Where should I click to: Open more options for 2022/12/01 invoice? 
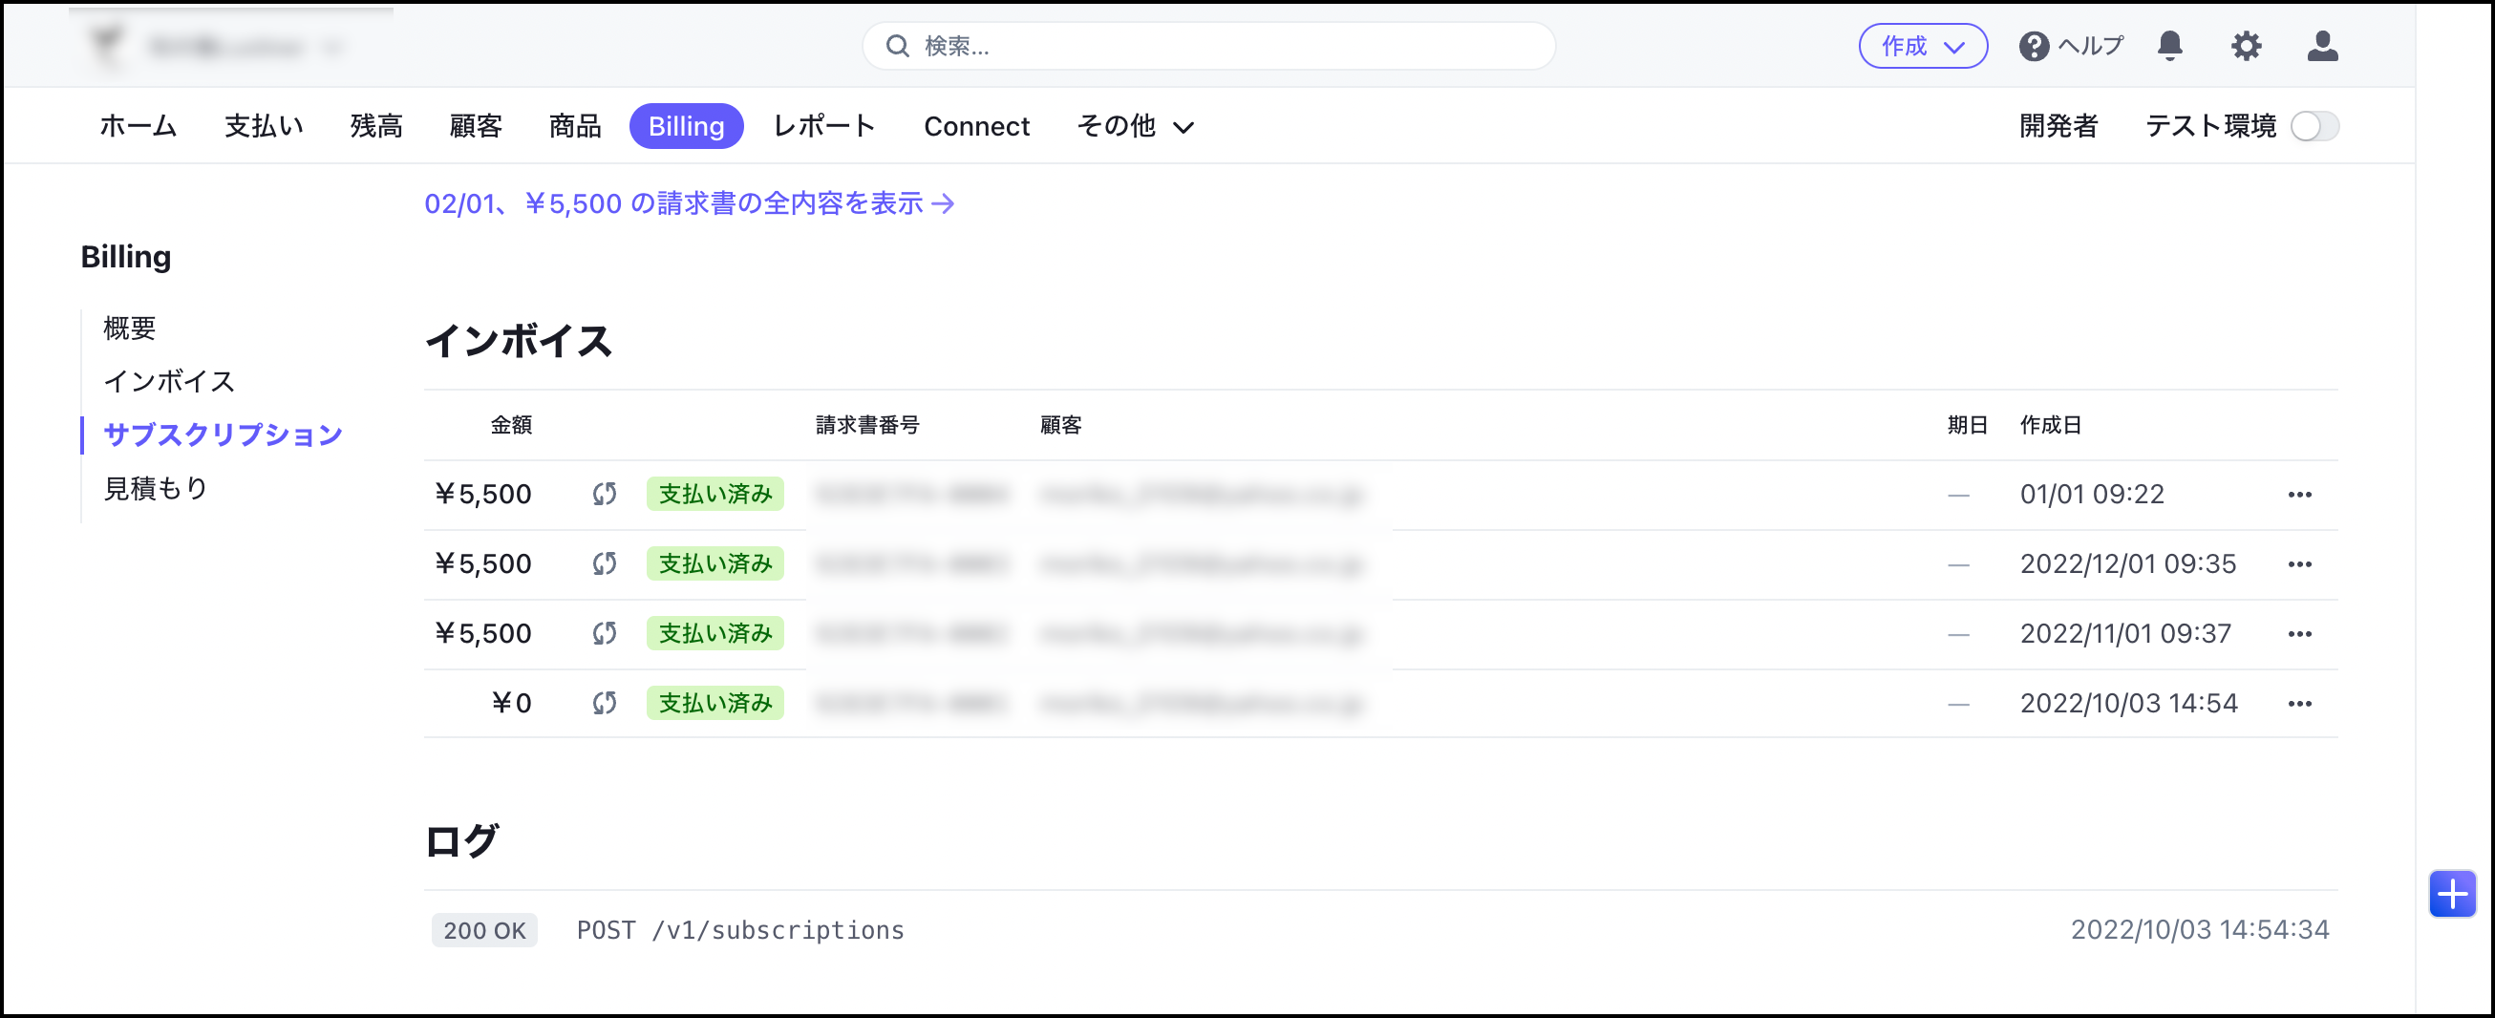(2299, 563)
